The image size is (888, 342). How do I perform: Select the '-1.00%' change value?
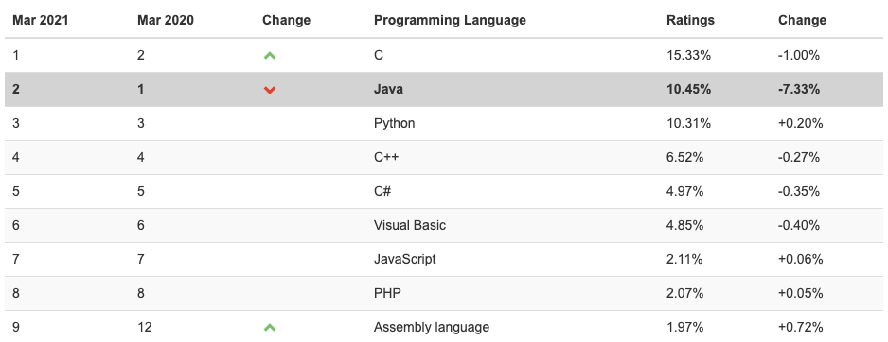point(799,56)
